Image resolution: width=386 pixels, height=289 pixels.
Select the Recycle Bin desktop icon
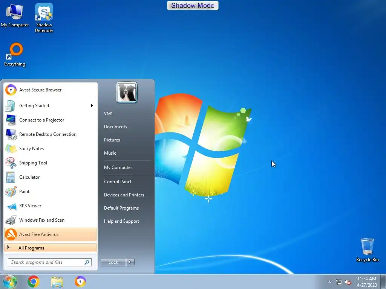(x=367, y=249)
